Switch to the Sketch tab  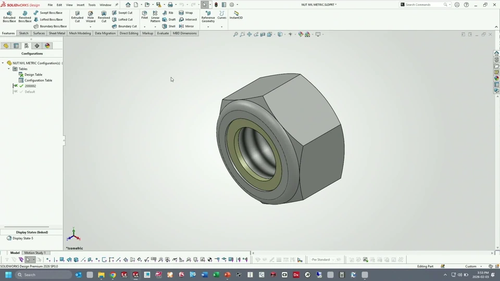[x=23, y=33]
